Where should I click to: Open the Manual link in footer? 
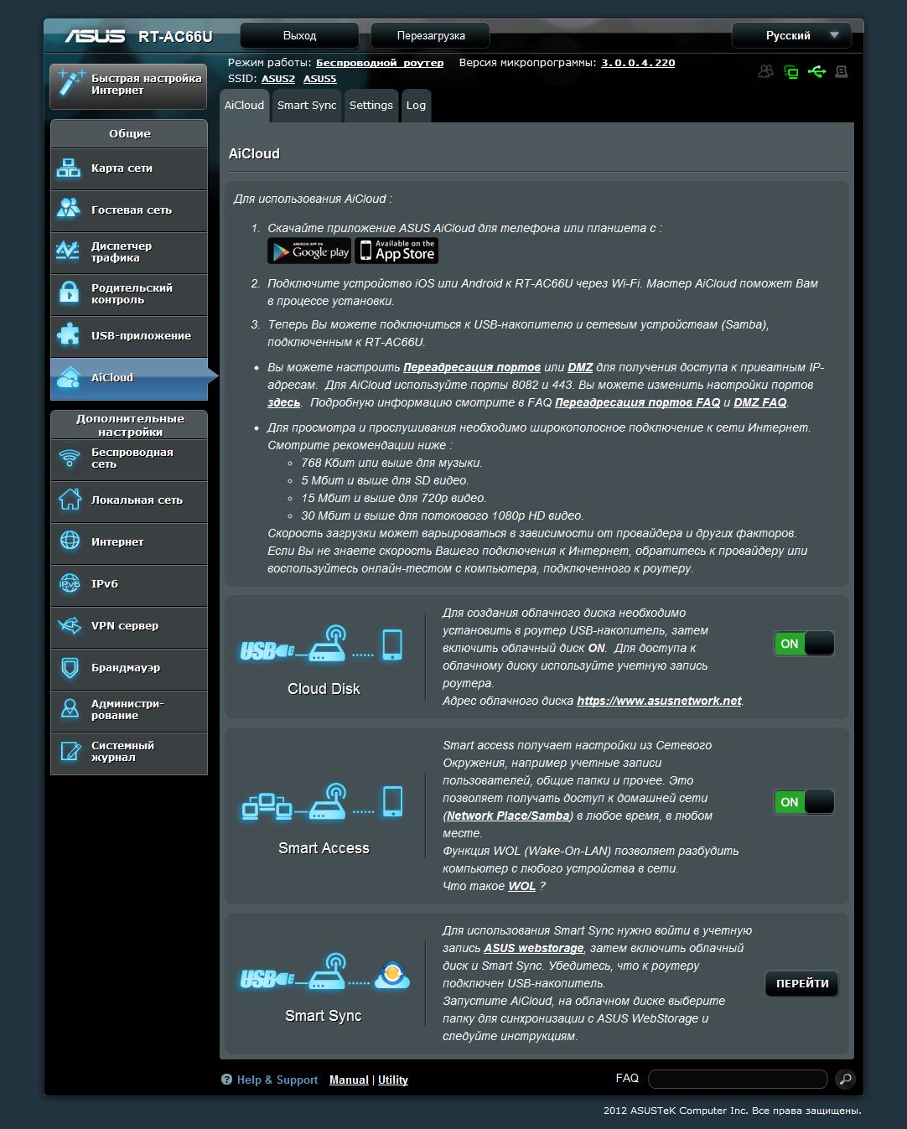[349, 1080]
